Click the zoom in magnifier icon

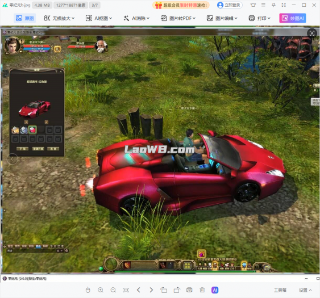coord(101,290)
